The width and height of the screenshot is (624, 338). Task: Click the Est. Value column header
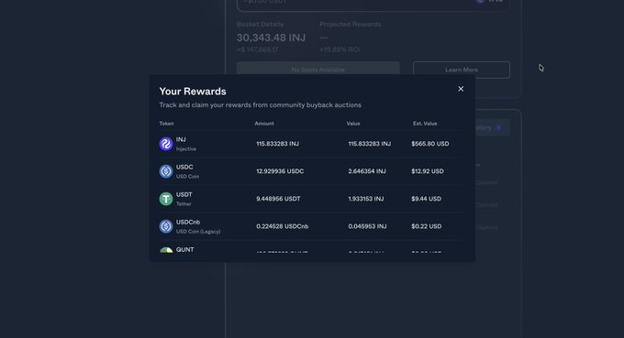(425, 124)
